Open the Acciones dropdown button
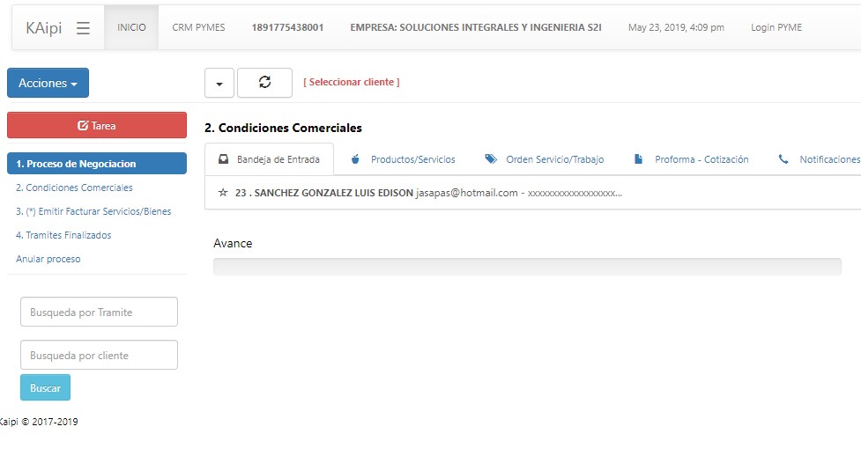Viewport: 861px width, 456px height. (48, 83)
